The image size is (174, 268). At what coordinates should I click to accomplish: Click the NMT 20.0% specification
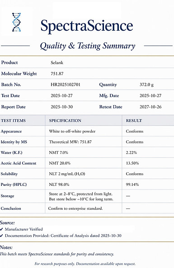(60, 163)
